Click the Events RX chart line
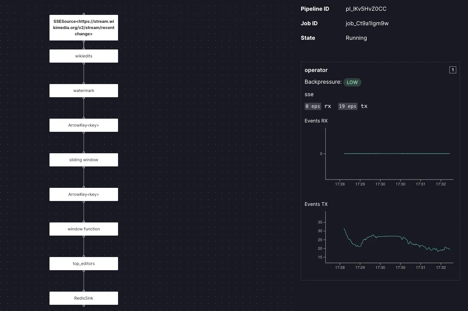Image resolution: width=468 pixels, height=311 pixels. pos(397,154)
